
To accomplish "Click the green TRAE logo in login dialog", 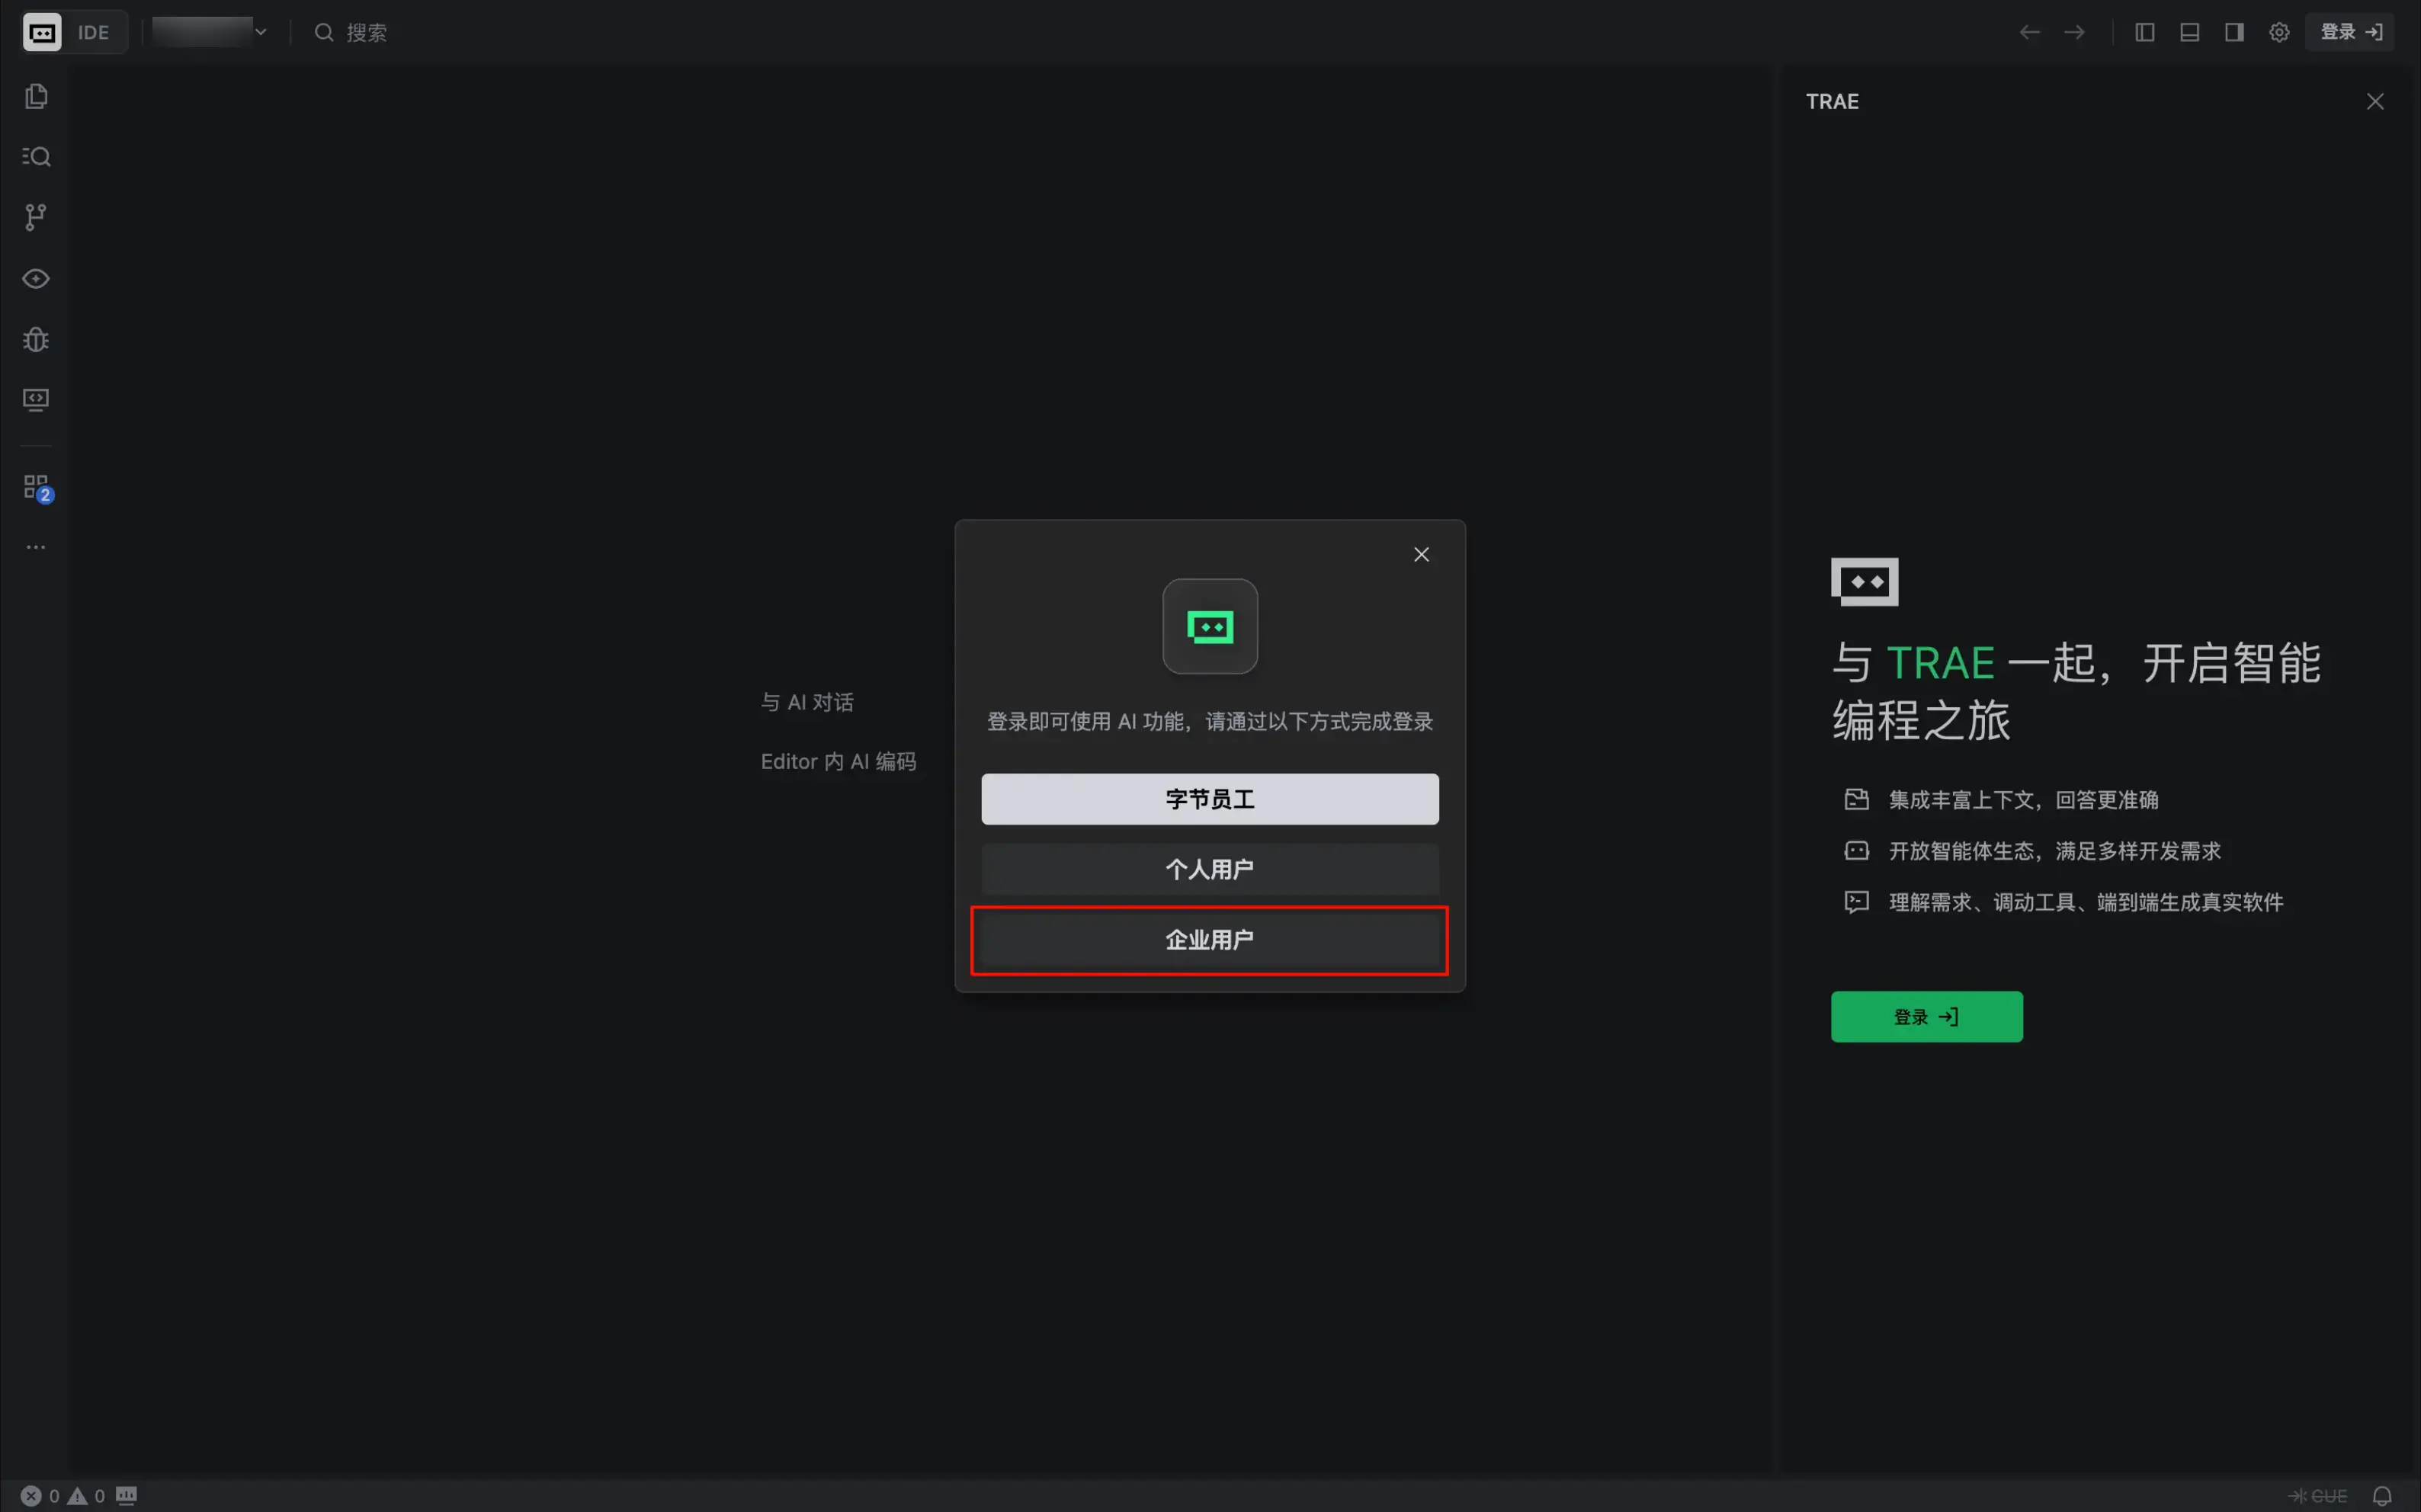I will (x=1210, y=626).
